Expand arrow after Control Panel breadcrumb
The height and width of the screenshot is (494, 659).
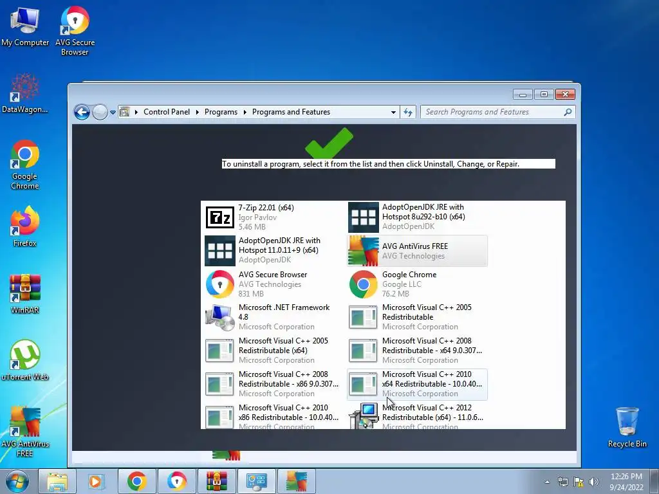[197, 112]
